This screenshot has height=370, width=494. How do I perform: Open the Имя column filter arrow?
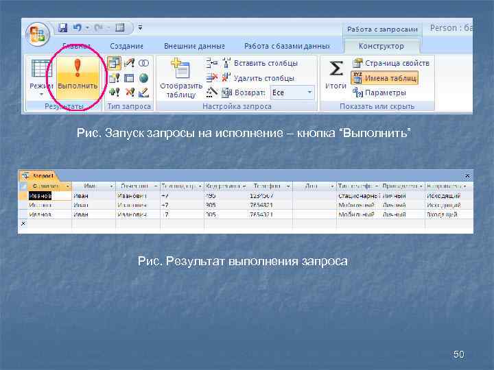[x=112, y=186]
